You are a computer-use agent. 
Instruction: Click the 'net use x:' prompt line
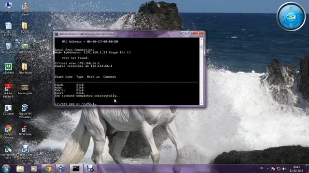point(75,104)
